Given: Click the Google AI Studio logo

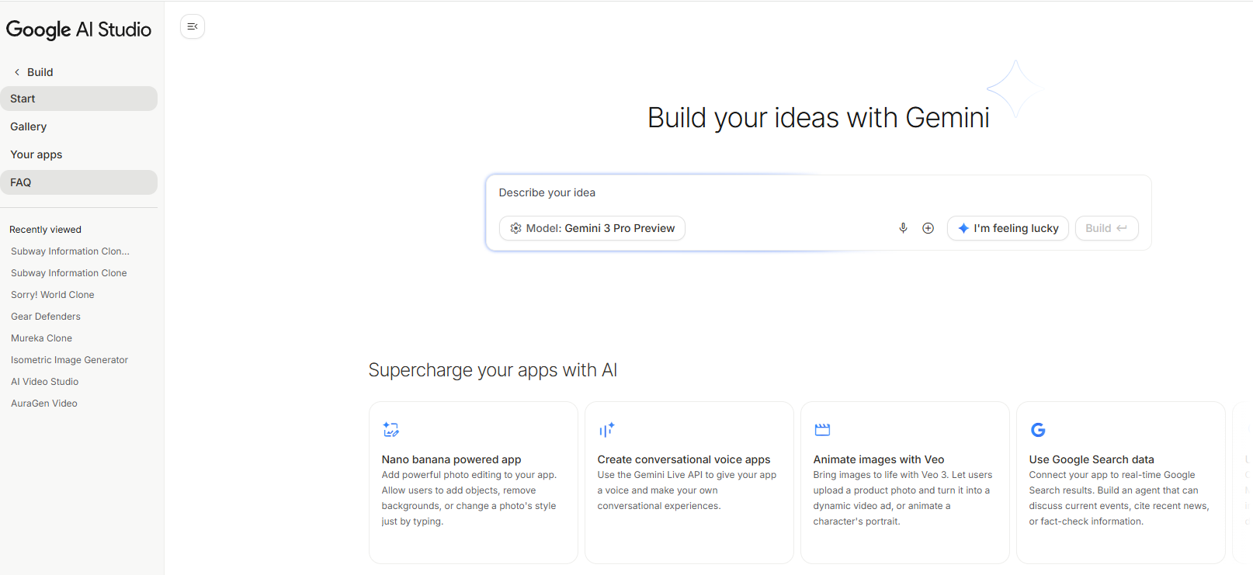Looking at the screenshot, I should pyautogui.click(x=78, y=29).
